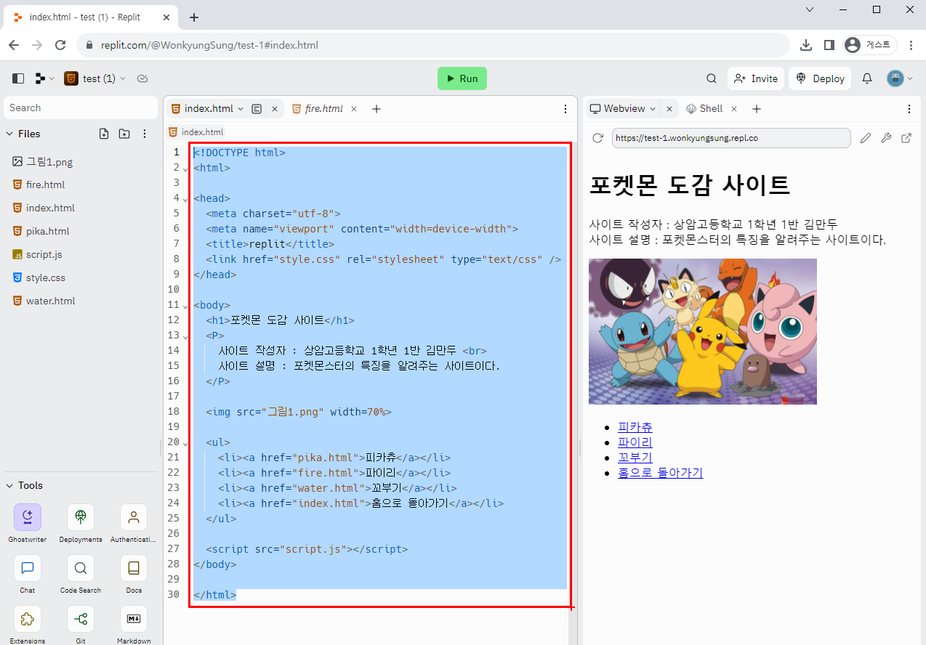Follow the 꼬부기 link in preview

(635, 458)
